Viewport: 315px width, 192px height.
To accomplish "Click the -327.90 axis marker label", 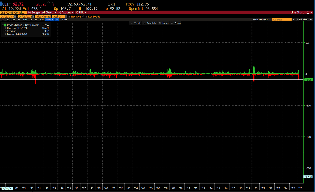I will (x=308, y=177).
